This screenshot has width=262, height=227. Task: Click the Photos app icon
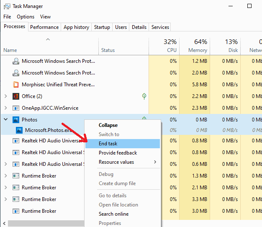click(16, 120)
